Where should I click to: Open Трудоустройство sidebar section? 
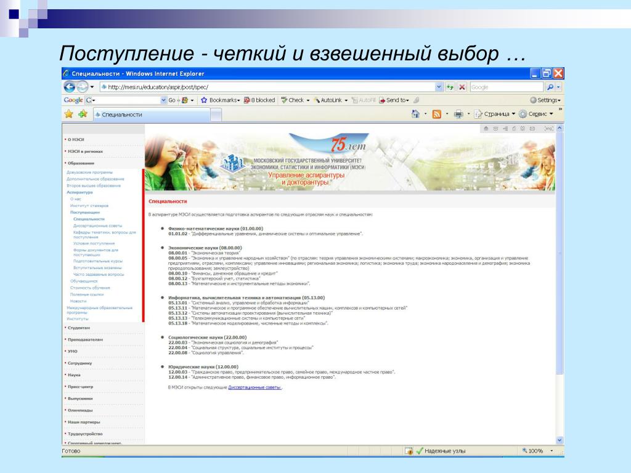point(85,434)
